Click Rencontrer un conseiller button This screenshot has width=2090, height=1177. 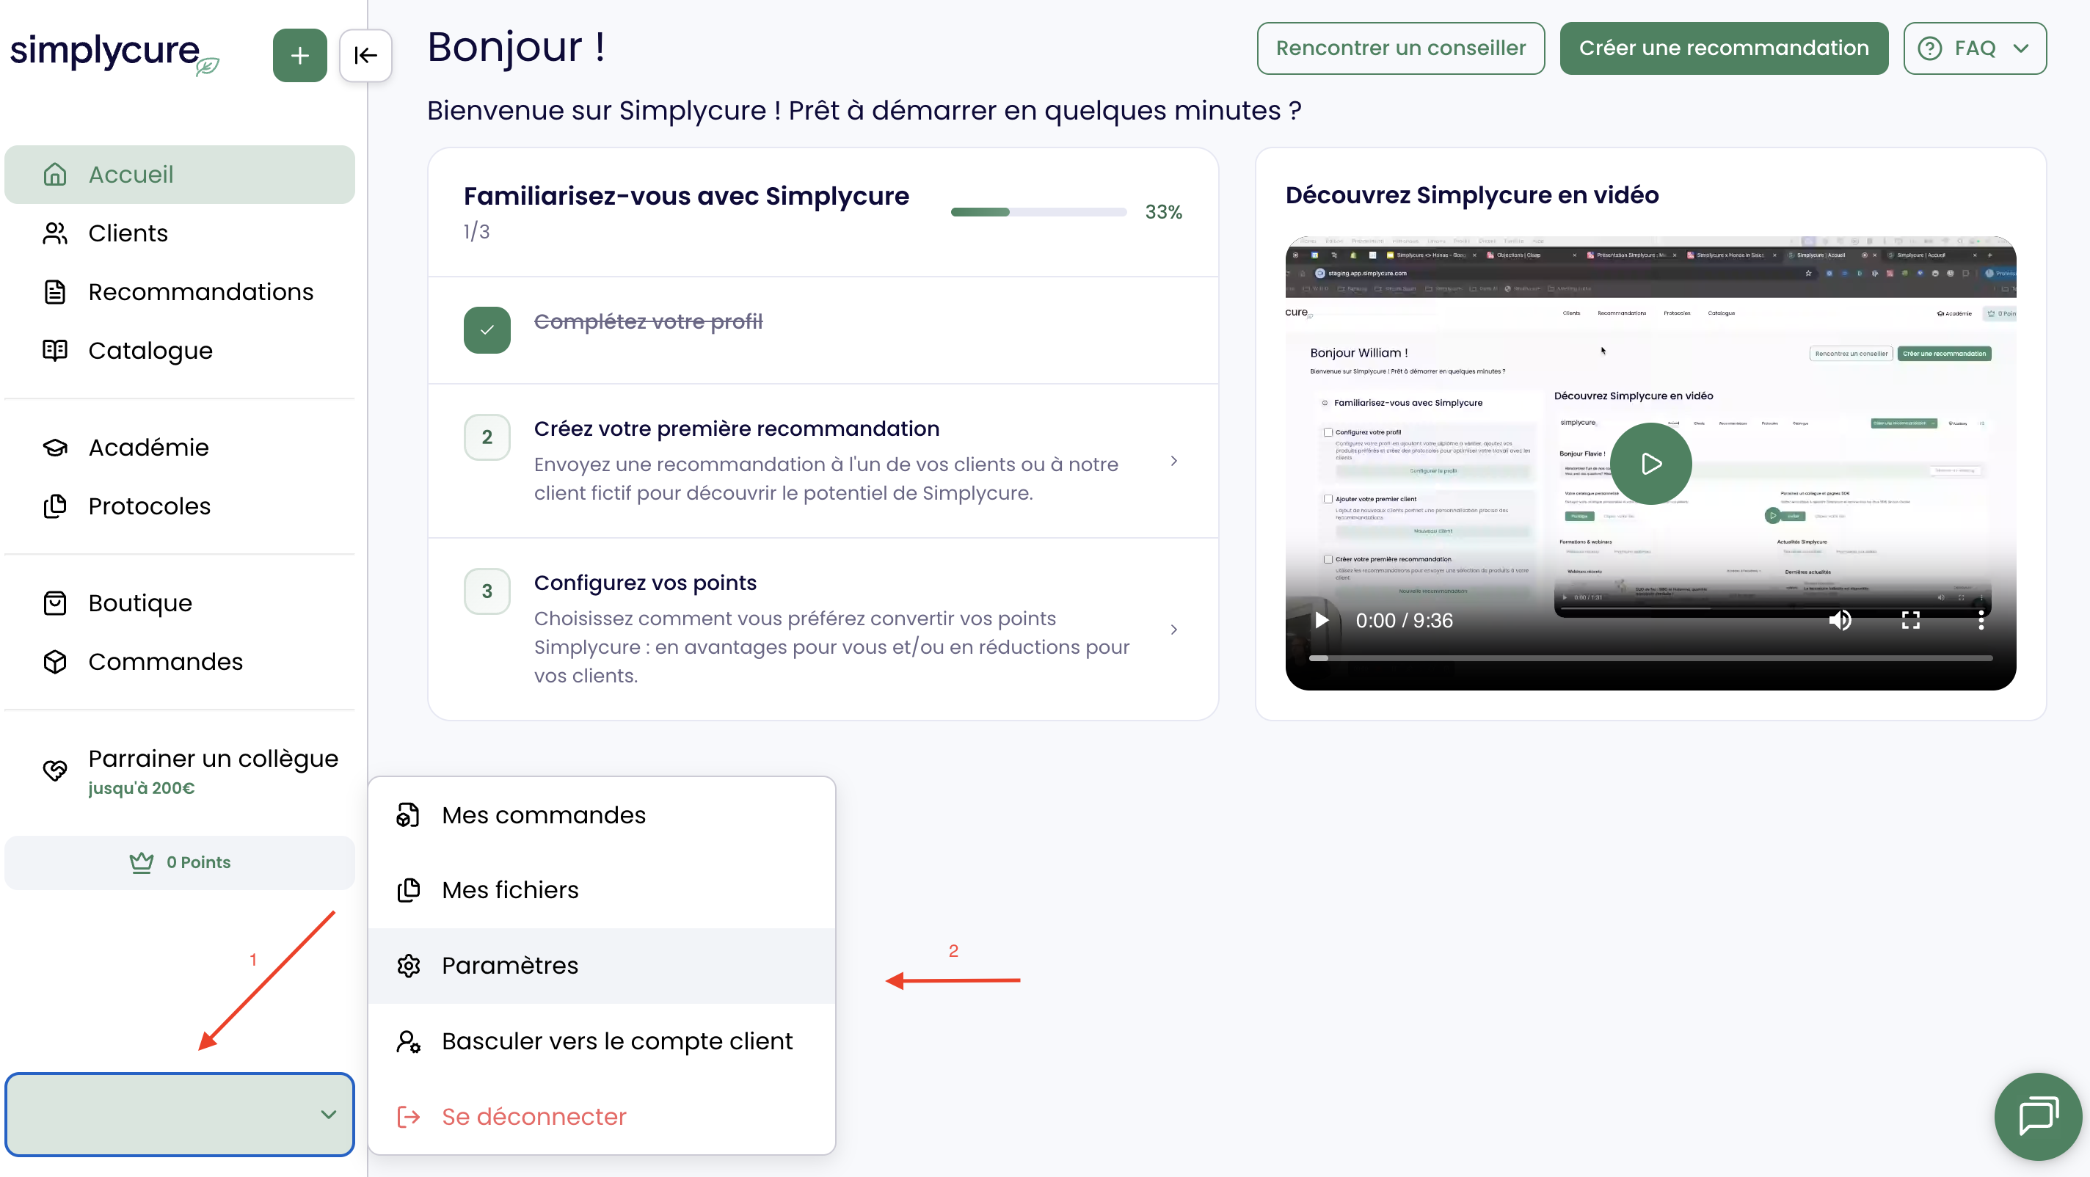coord(1400,48)
